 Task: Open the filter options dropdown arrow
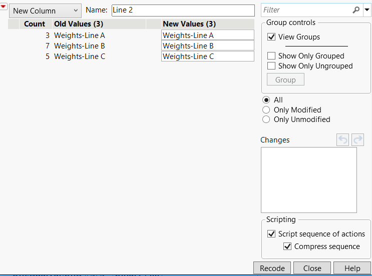(367, 10)
